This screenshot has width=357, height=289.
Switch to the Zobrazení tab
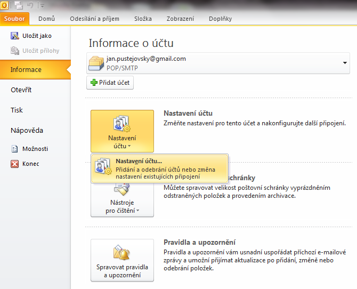pyautogui.click(x=180, y=19)
